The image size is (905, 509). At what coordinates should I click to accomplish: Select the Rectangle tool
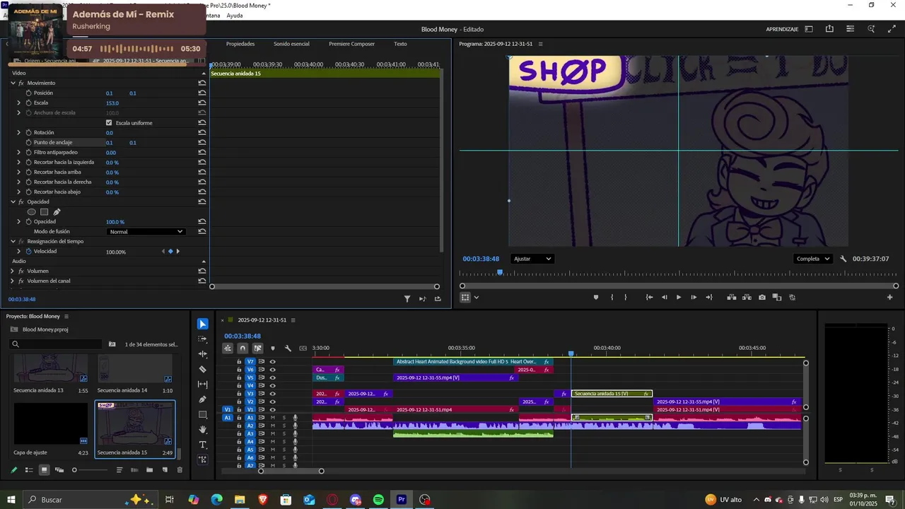click(203, 414)
